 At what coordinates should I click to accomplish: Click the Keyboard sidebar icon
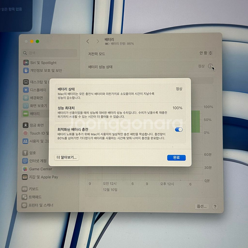[24, 189]
